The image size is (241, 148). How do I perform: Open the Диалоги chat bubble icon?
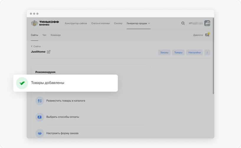click(207, 35)
